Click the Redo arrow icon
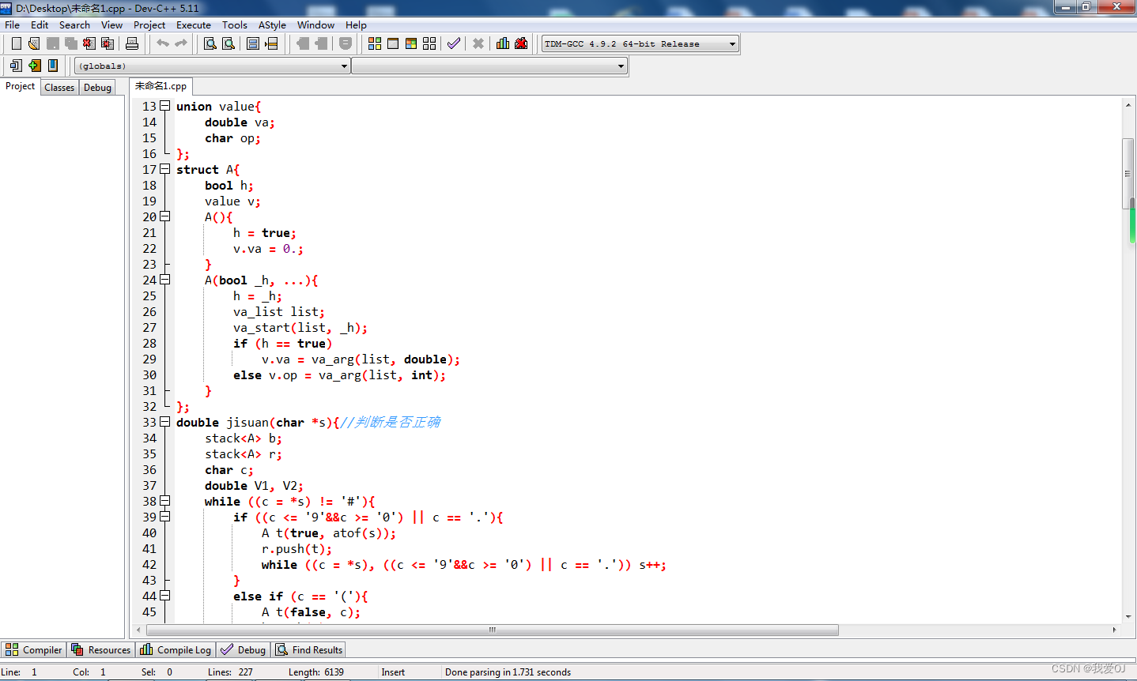The height and width of the screenshot is (681, 1137). [x=181, y=43]
